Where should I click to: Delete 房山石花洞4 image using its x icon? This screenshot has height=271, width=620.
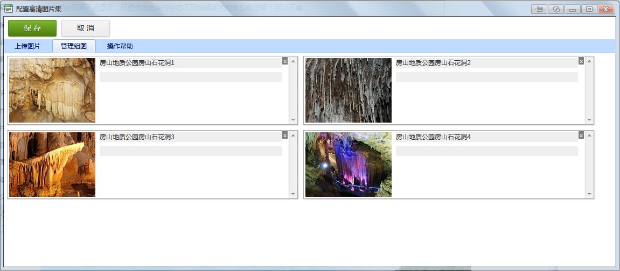[581, 135]
